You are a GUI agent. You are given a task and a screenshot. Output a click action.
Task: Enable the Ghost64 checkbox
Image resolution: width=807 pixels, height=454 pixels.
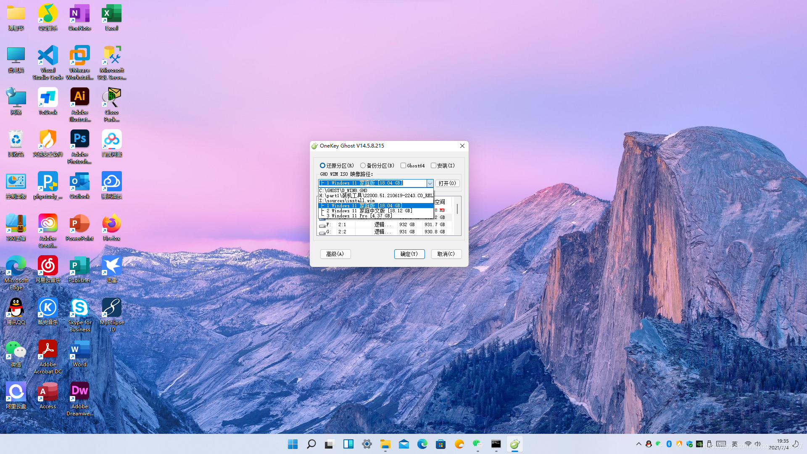[x=403, y=165]
